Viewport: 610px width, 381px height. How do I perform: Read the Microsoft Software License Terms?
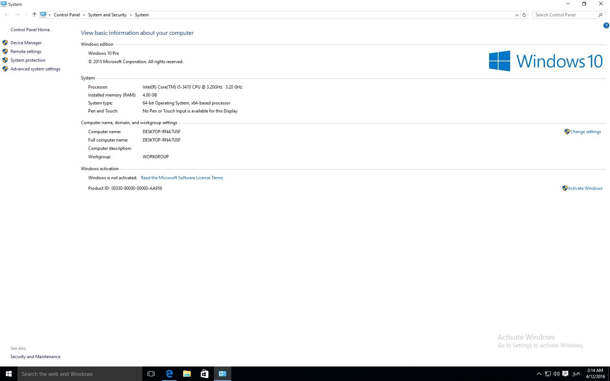click(182, 178)
